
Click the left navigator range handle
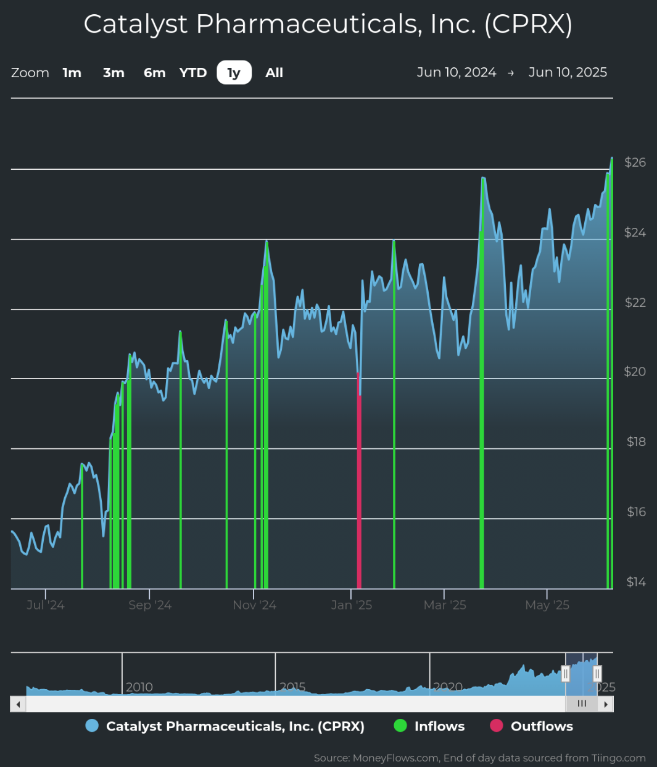(566, 674)
